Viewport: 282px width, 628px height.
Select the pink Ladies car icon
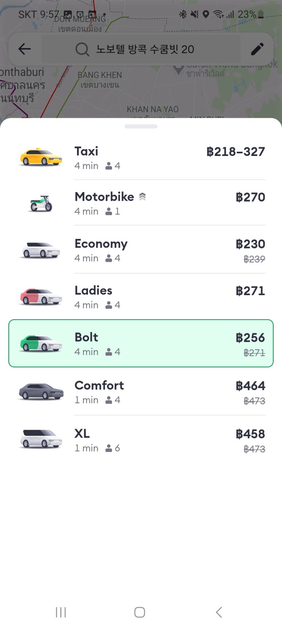tap(41, 296)
